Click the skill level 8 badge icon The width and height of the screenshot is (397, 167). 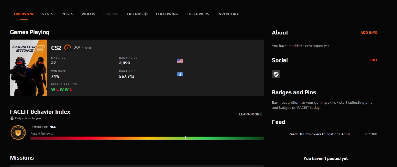pos(68,48)
